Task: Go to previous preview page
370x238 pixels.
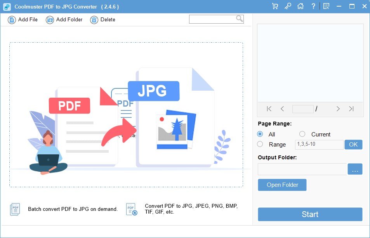Action: tap(282, 109)
